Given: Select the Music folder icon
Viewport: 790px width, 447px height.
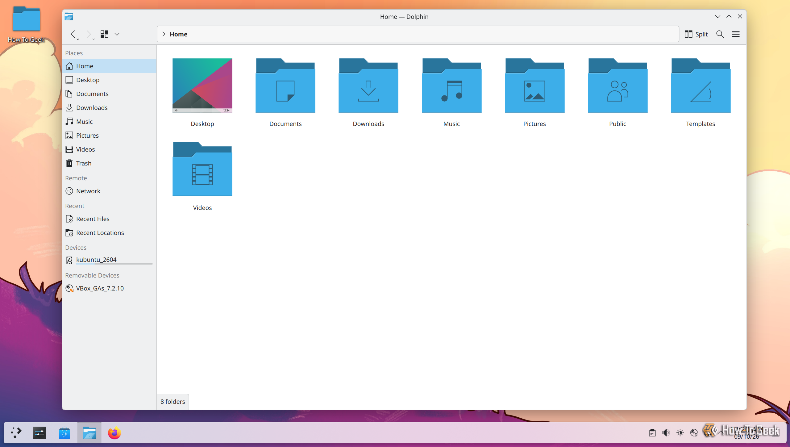Looking at the screenshot, I should click(451, 86).
